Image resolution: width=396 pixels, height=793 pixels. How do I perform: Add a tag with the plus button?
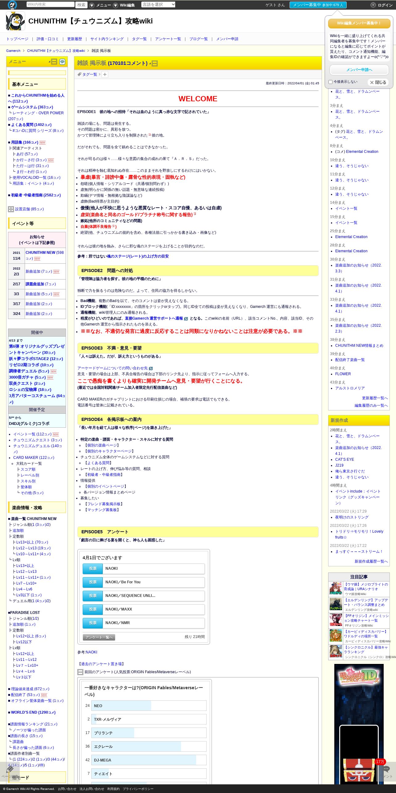tap(105, 74)
